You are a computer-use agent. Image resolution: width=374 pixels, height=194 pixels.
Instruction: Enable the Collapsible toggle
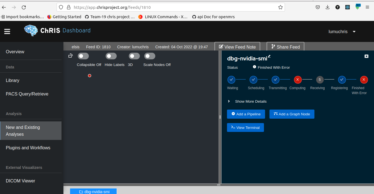coord(83,56)
